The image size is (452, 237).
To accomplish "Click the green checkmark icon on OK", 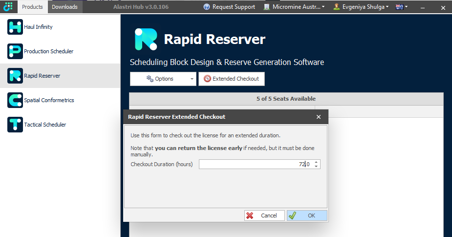I will [292, 215].
